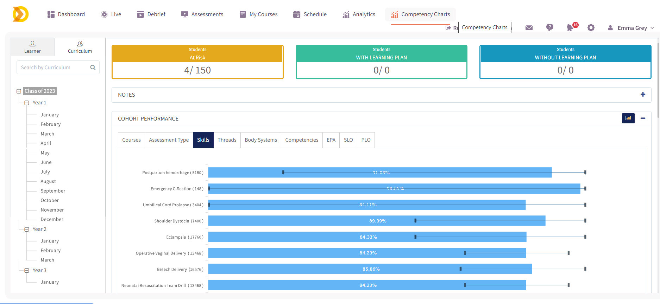The height and width of the screenshot is (304, 660).
Task: Collapse the Cohort Performance panel
Action: coord(643,118)
